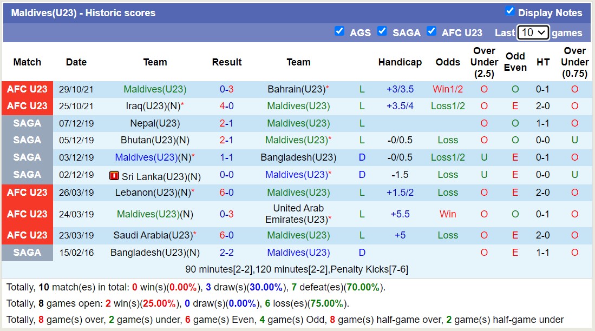Uncheck the AGS filter checkbox
This screenshot has width=595, height=331.
point(339,31)
